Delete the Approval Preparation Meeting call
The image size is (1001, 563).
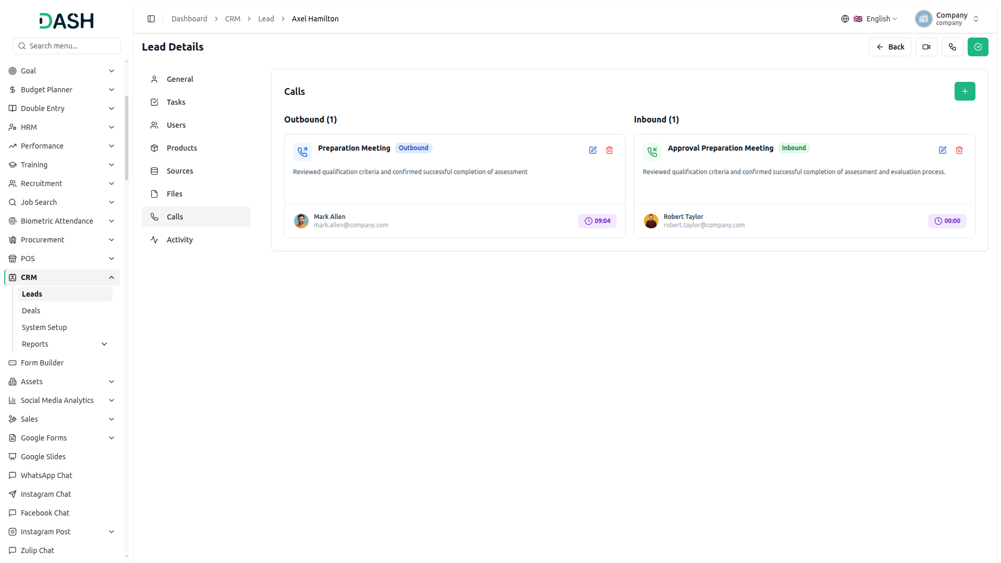959,150
